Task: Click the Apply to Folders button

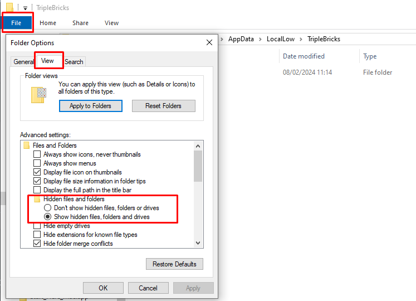Action: [x=90, y=106]
